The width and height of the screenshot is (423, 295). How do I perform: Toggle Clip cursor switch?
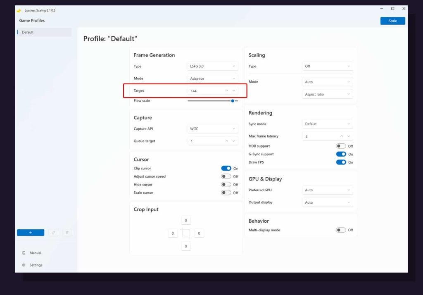226,169
